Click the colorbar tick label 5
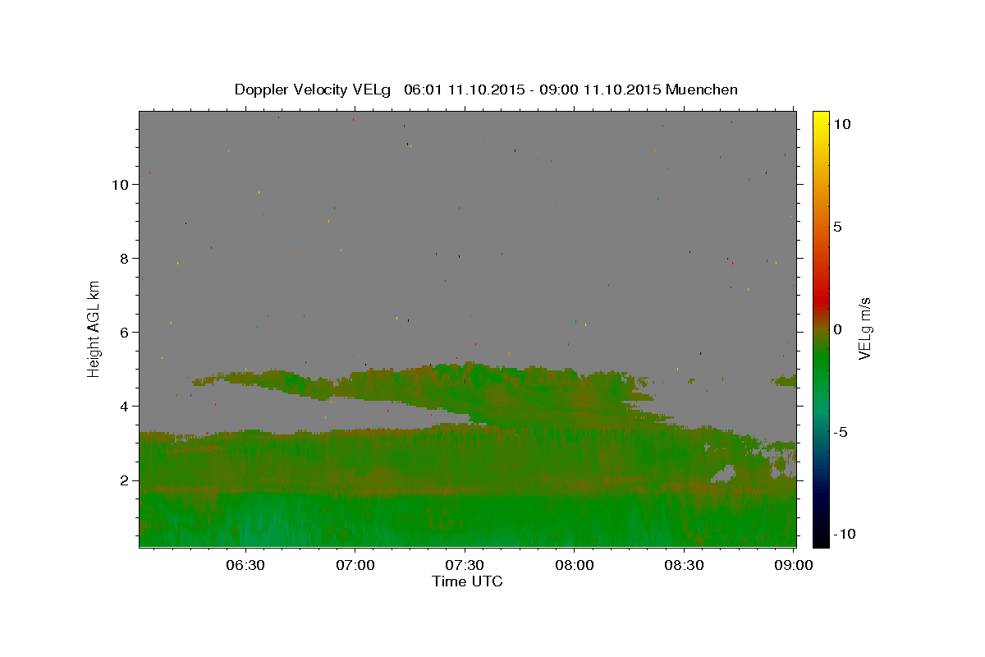985x657 pixels. [837, 226]
